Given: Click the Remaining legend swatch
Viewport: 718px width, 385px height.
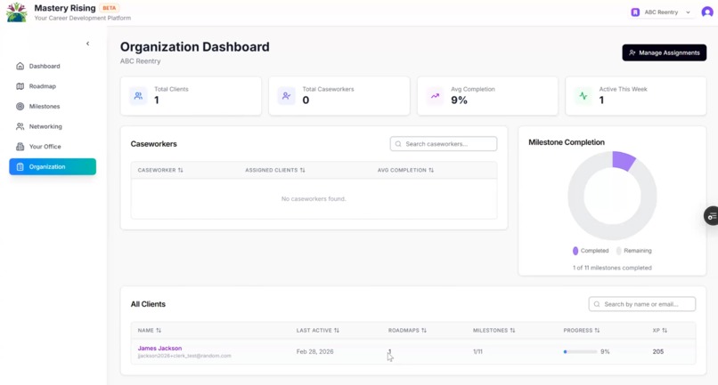Looking at the screenshot, I should (x=618, y=251).
